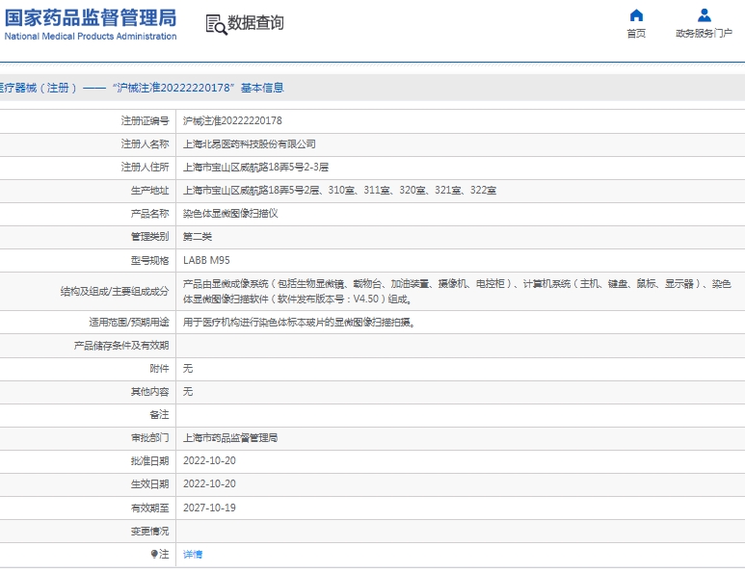
Task: Click the 型号规格 label
Action: coord(149,260)
